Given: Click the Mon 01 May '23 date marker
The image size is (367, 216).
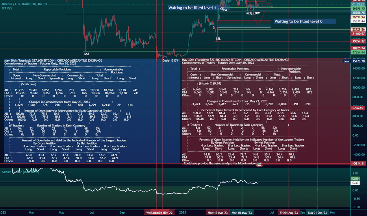Looking at the screenshot, I should pos(242,212).
